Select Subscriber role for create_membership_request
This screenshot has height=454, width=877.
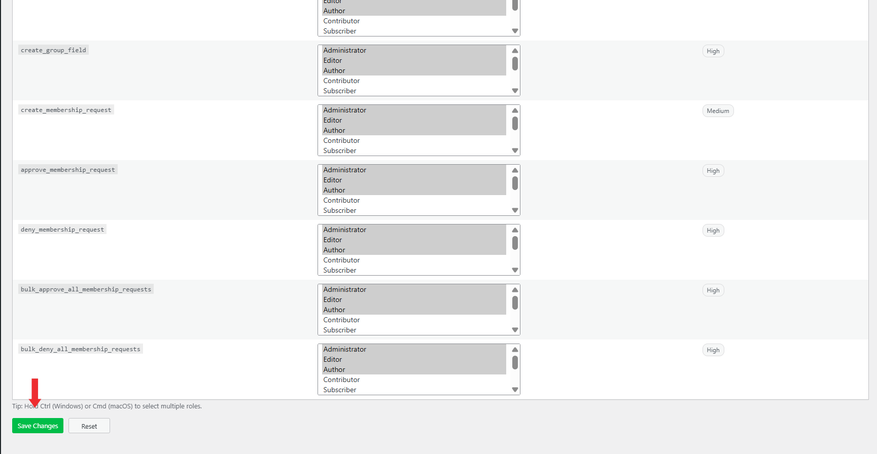click(340, 150)
